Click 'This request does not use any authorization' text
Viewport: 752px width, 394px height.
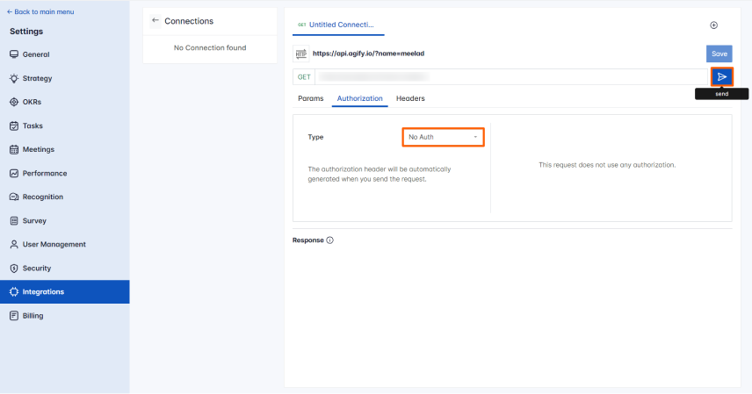[607, 165]
